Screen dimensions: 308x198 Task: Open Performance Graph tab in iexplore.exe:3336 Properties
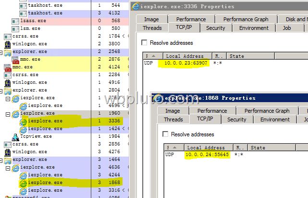[246, 19]
